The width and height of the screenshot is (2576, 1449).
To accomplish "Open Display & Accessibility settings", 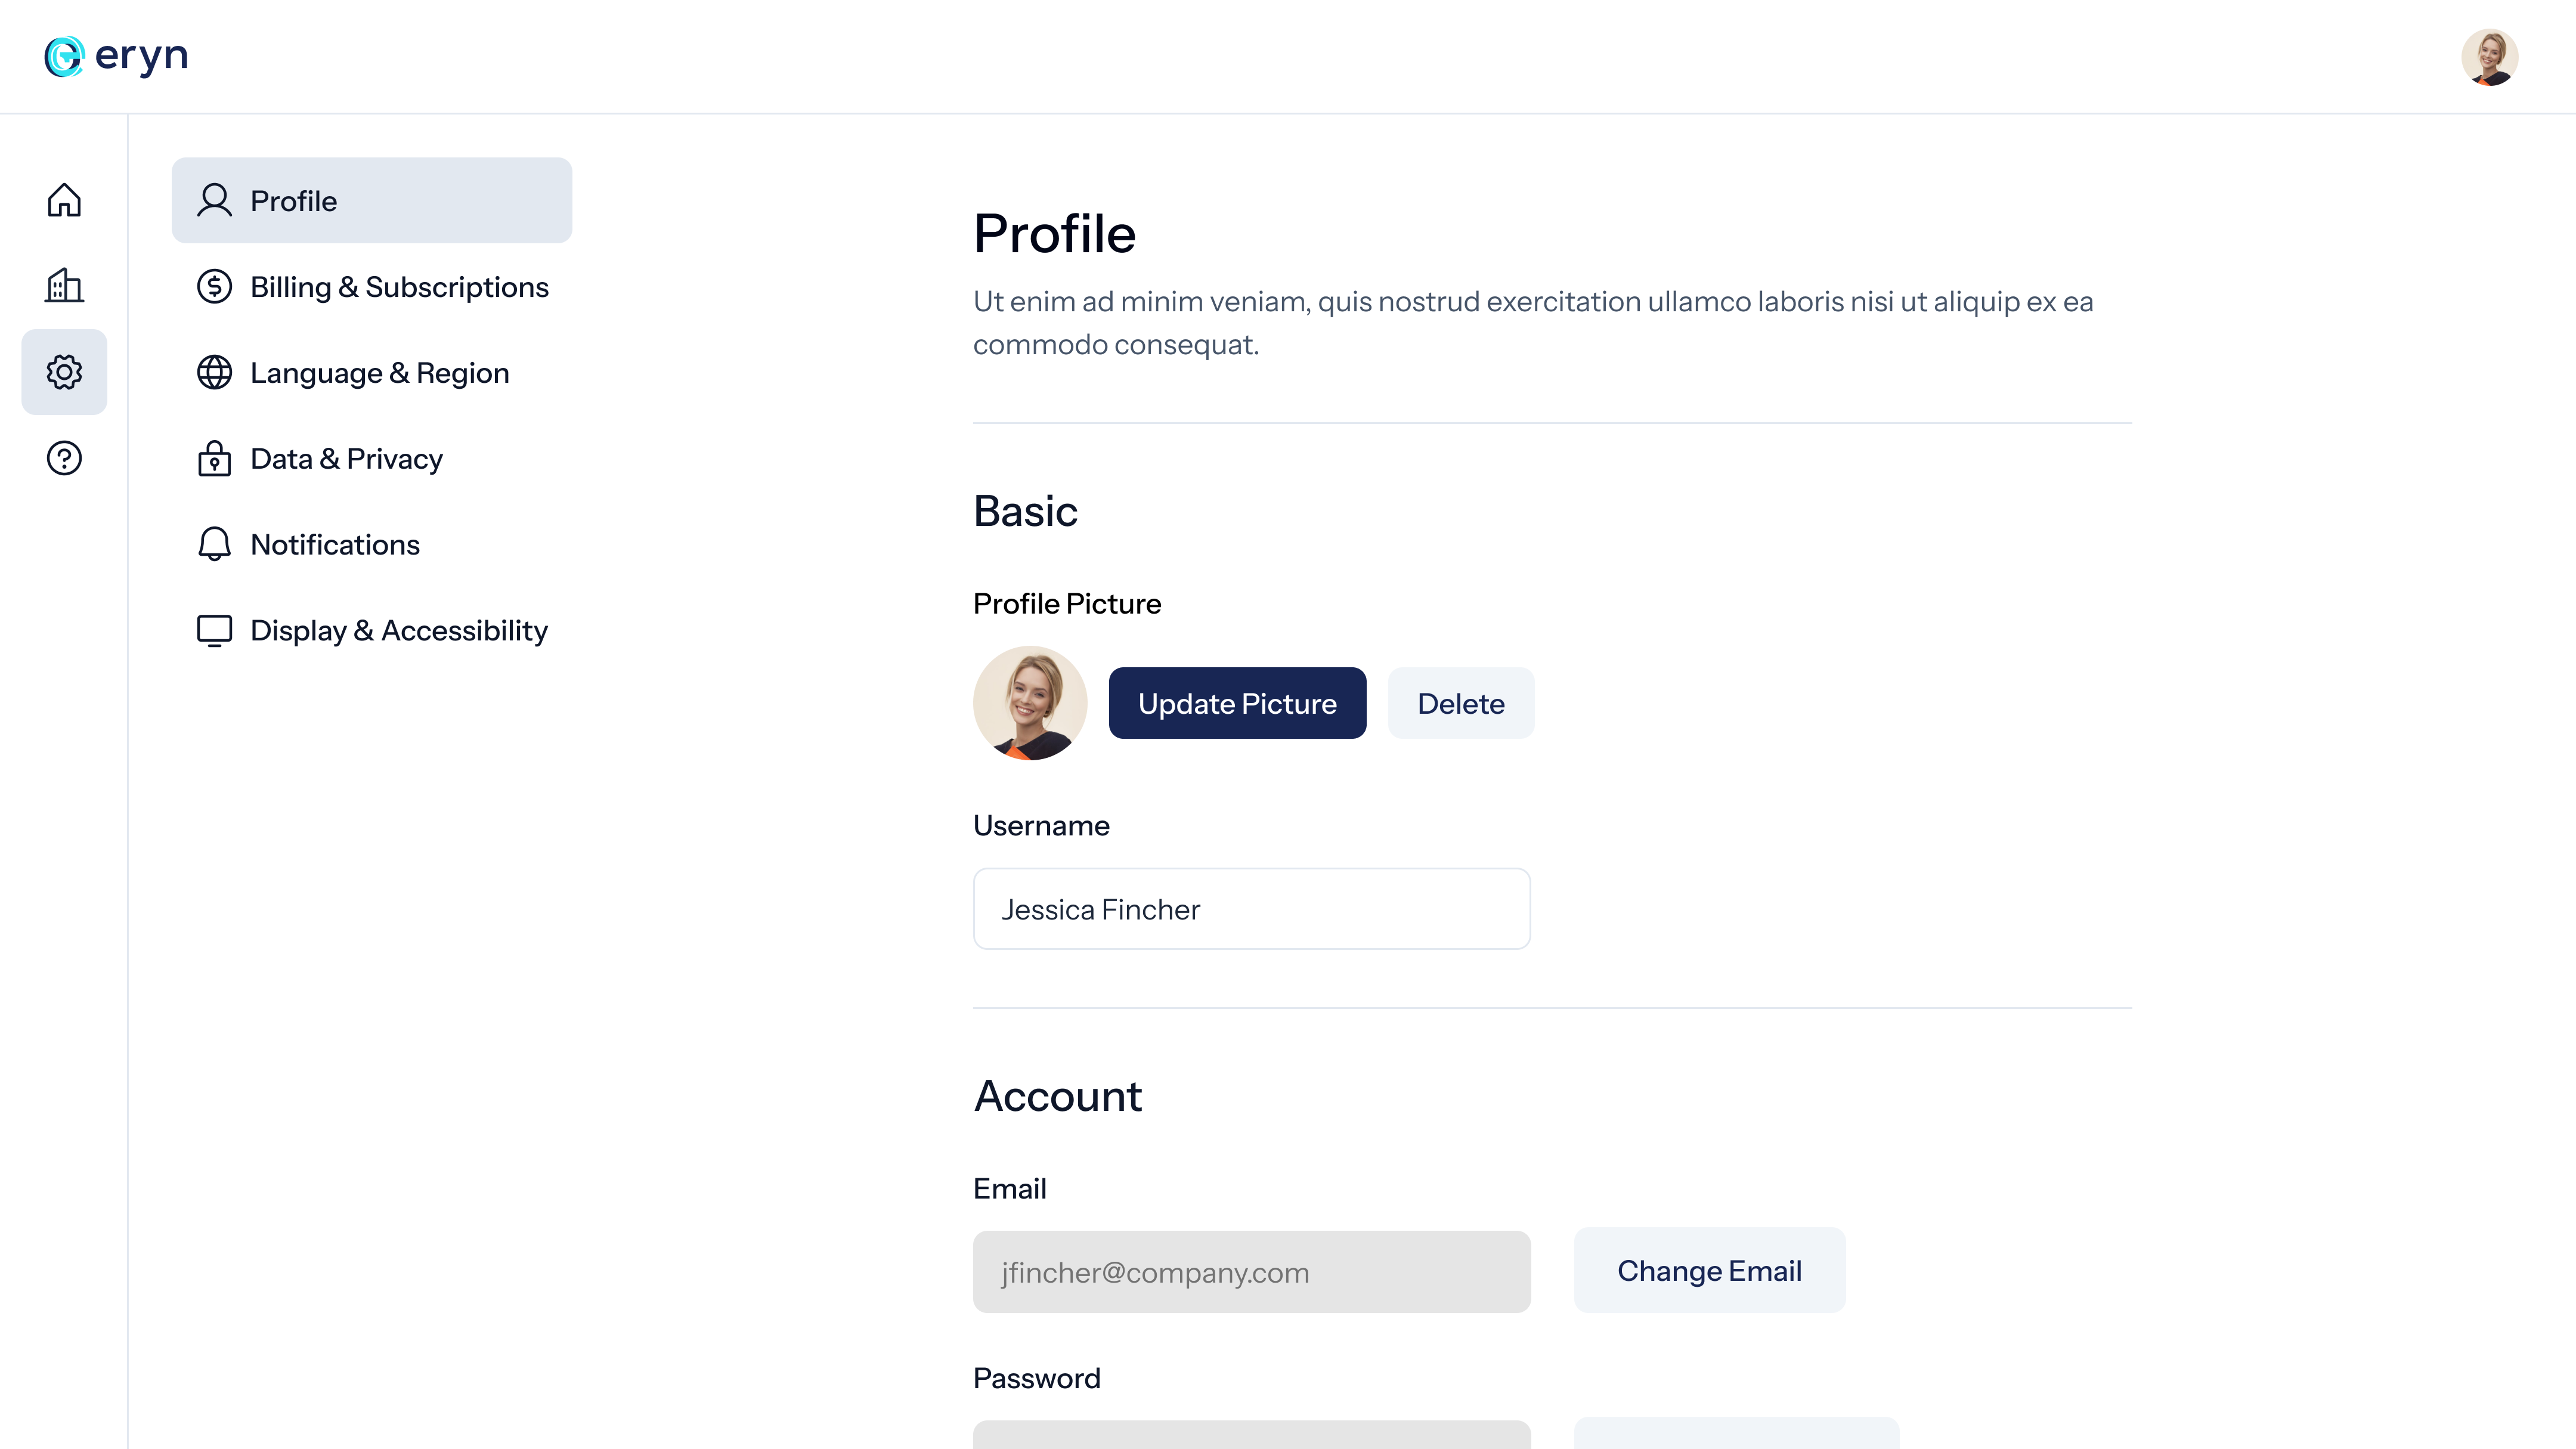I will (x=398, y=631).
